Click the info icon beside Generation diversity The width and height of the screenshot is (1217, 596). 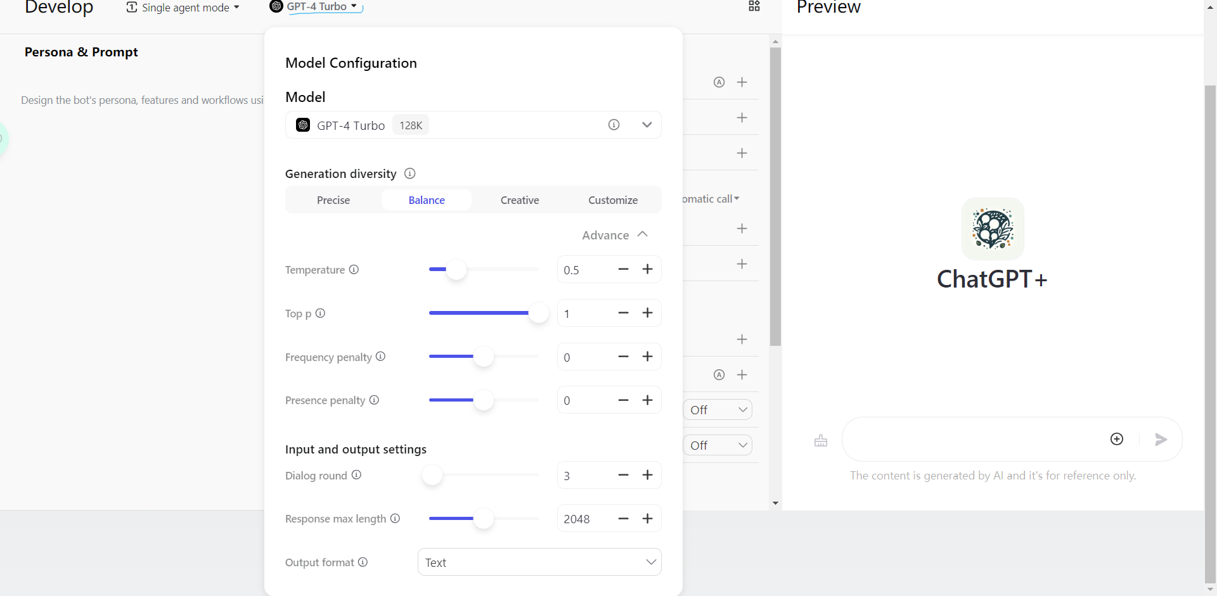[409, 174]
